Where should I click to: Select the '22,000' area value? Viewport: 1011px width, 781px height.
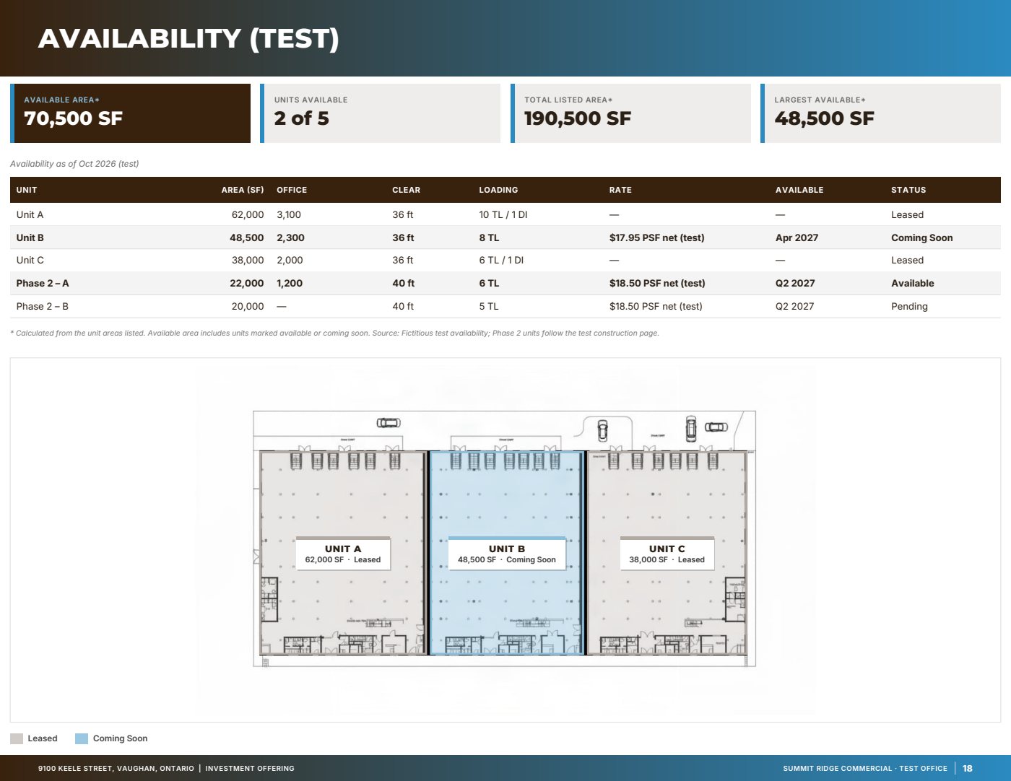(x=247, y=283)
